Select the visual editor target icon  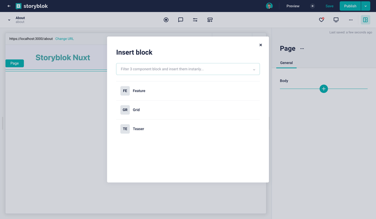tap(166, 20)
